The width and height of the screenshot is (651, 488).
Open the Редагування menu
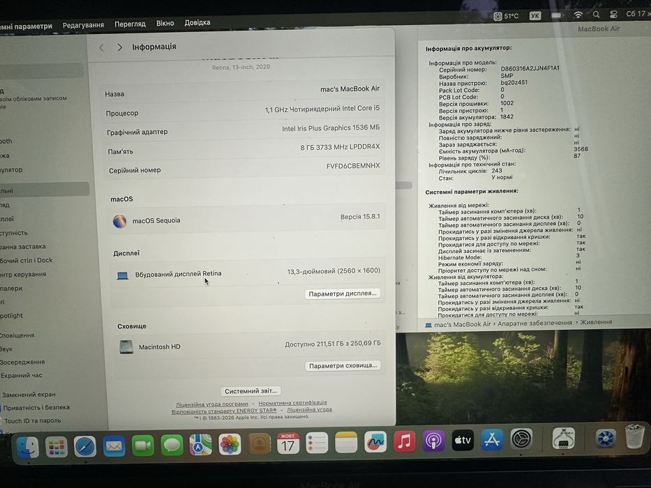[83, 25]
